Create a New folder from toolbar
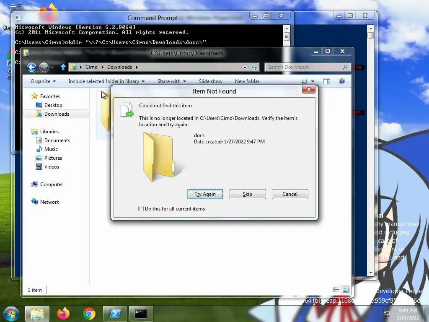Screen dimensions: 429x322 pos(247,81)
